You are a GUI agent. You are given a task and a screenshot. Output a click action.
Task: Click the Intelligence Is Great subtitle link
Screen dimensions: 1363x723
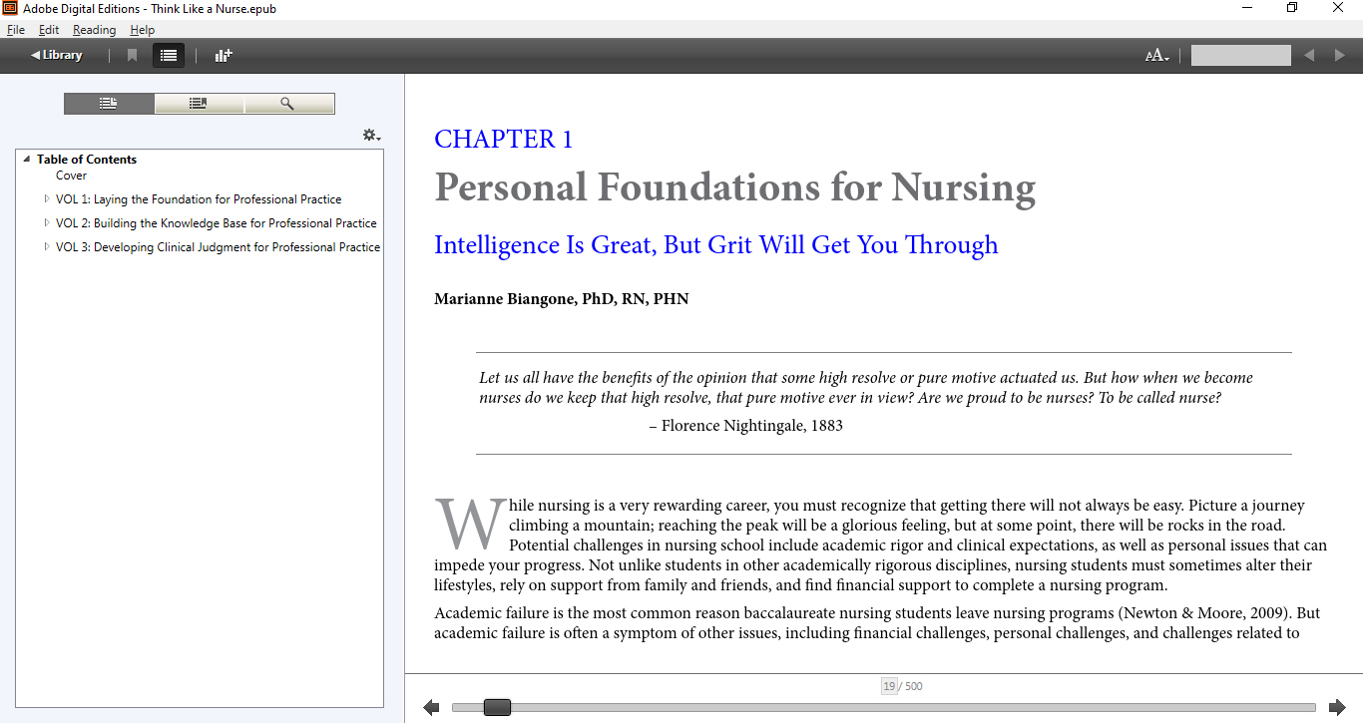point(716,245)
